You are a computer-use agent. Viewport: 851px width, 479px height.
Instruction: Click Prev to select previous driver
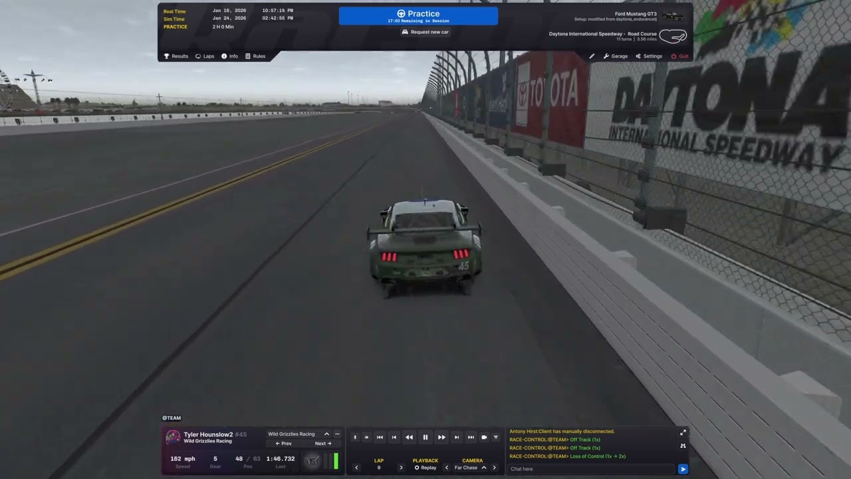[283, 443]
